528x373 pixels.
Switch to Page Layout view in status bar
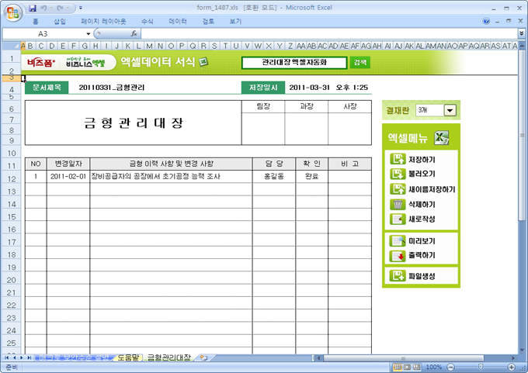pyautogui.click(x=407, y=367)
